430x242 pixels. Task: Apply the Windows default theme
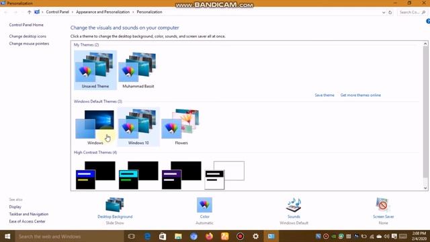click(95, 127)
